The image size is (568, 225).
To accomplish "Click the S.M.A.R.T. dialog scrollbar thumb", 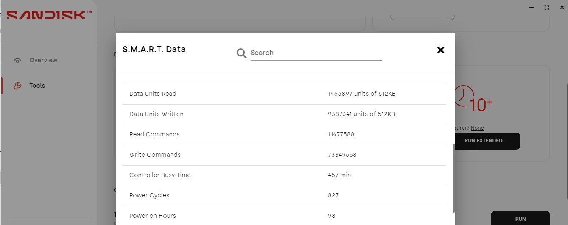I will [x=454, y=178].
